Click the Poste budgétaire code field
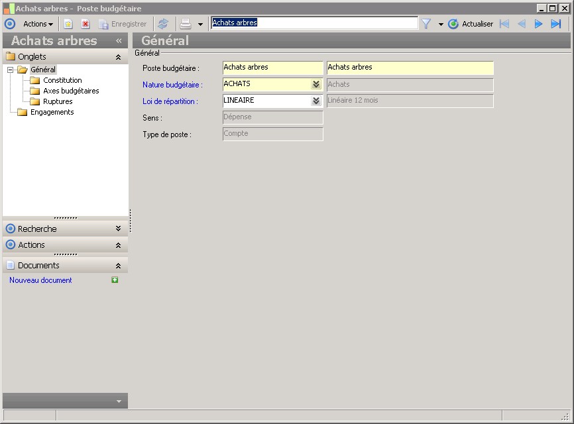This screenshot has height=424, width=574. tap(272, 68)
